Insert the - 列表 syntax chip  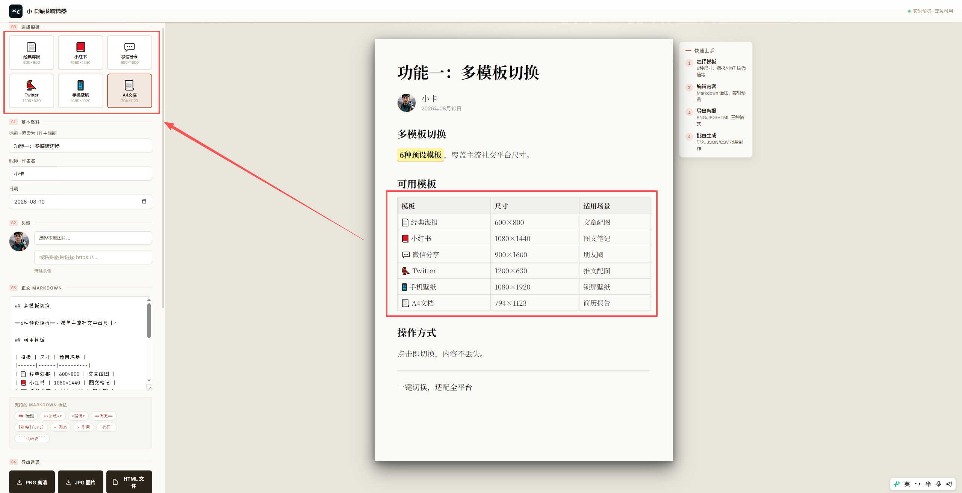(x=61, y=427)
